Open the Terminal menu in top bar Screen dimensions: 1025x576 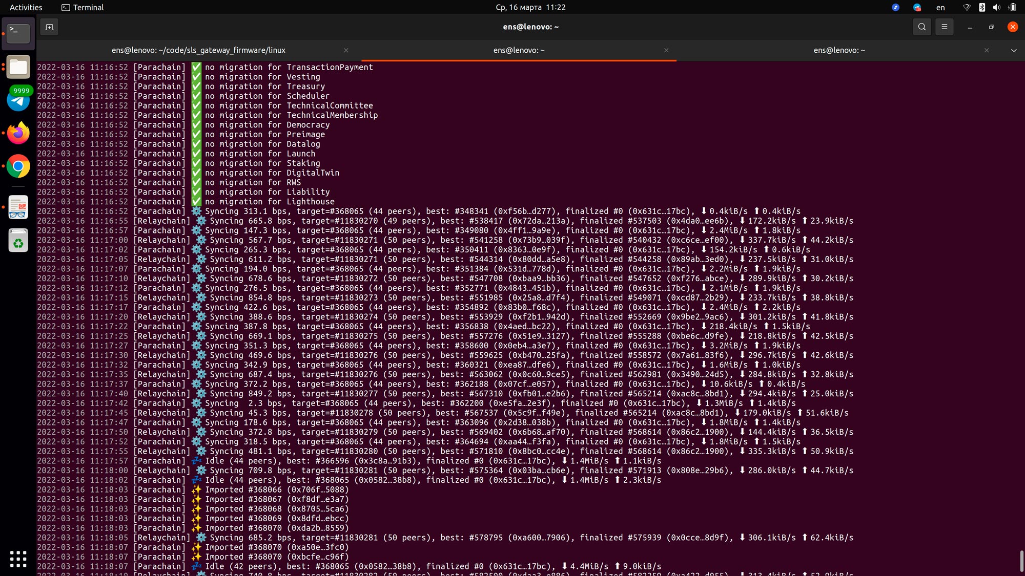click(x=82, y=7)
